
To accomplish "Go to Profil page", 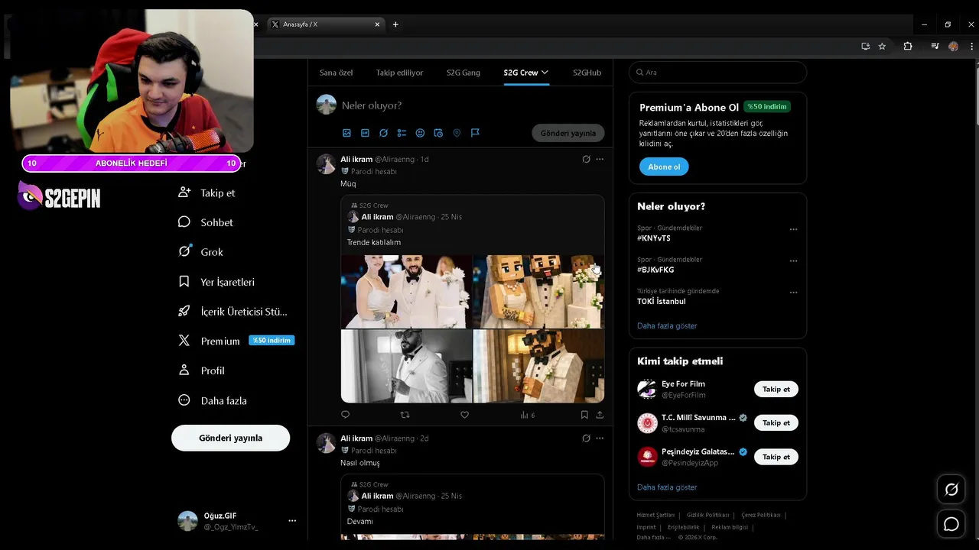I will 201,370.
